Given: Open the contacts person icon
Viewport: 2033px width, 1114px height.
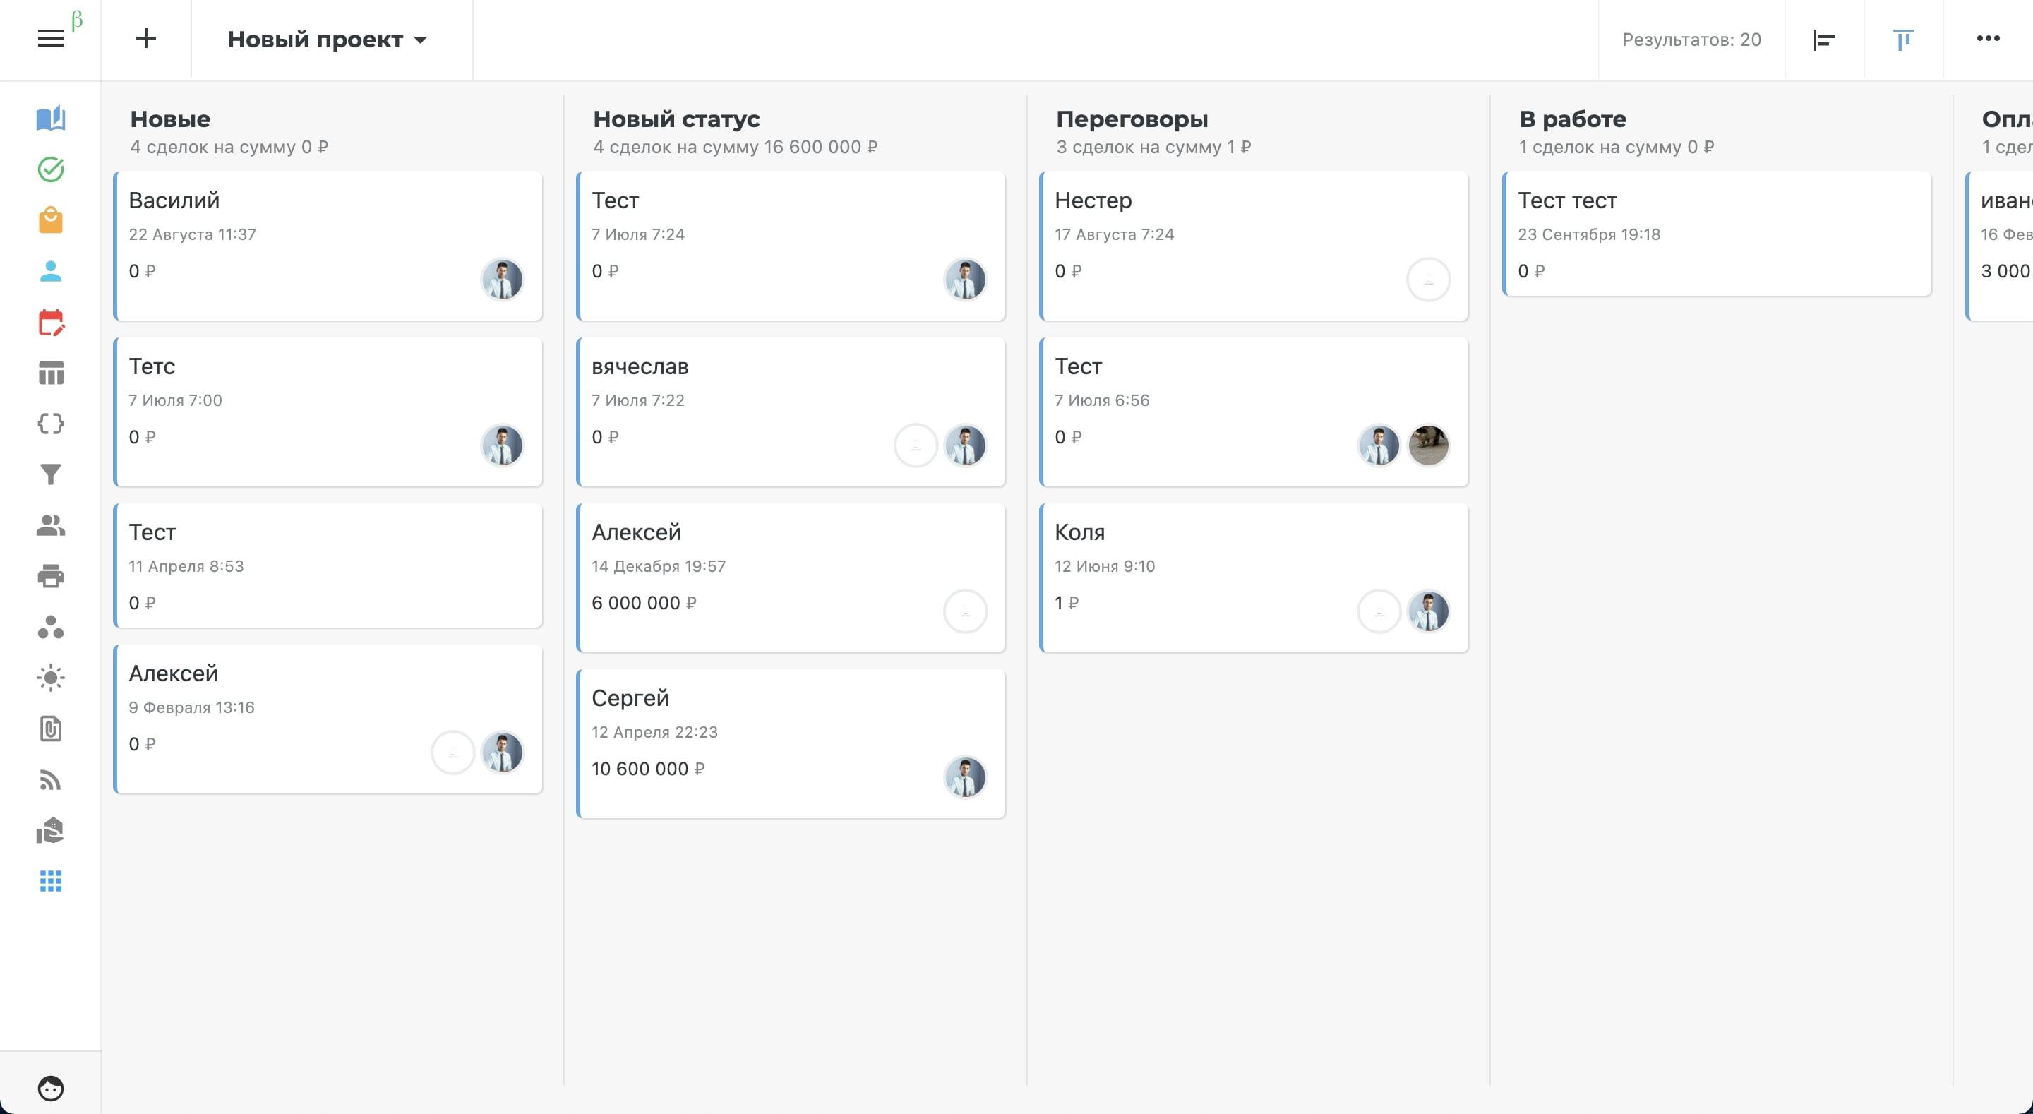Looking at the screenshot, I should coord(51,271).
